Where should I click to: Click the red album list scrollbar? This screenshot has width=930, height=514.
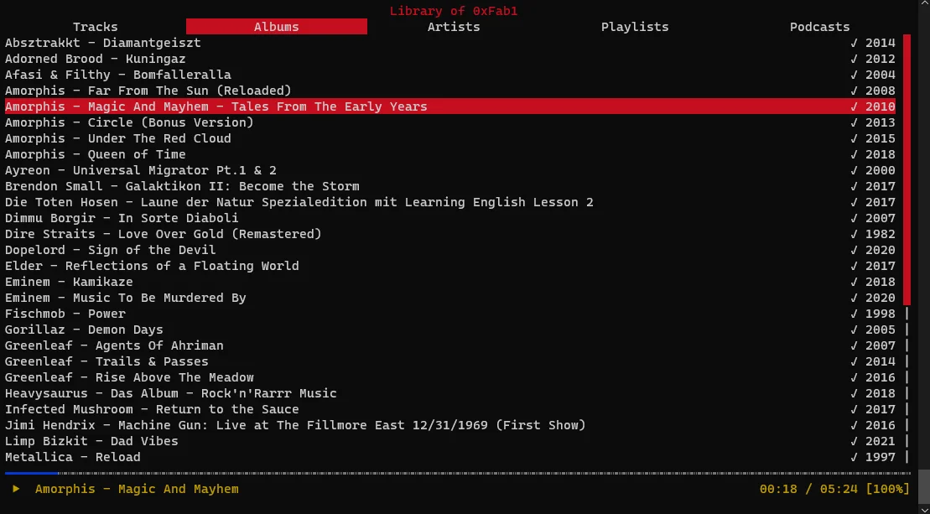pos(907,168)
